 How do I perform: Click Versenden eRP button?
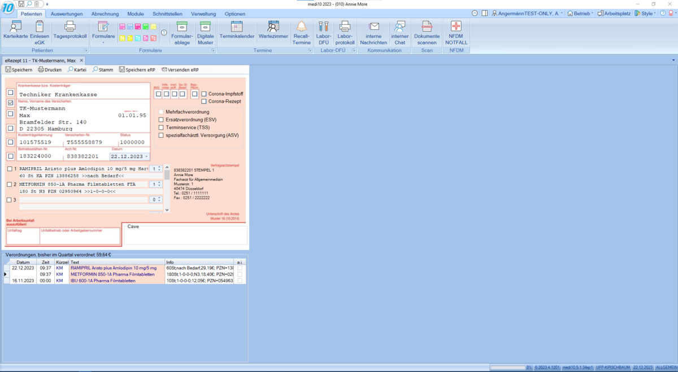[x=180, y=70]
